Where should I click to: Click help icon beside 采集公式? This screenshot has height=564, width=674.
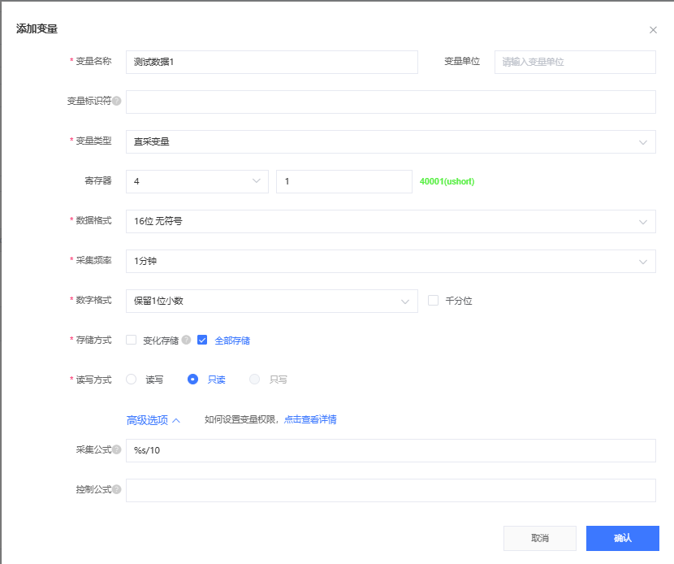tap(117, 450)
